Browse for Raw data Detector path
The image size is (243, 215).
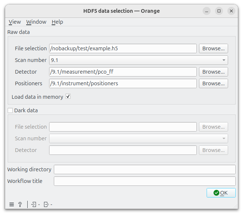point(214,72)
